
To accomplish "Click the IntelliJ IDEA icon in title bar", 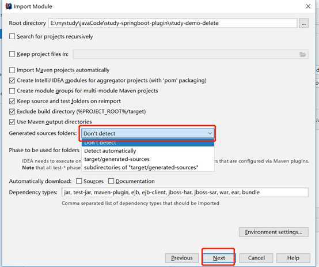I will coord(9,6).
